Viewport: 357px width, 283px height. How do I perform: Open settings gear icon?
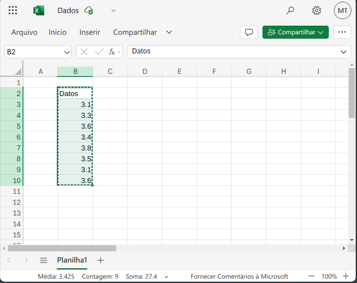click(x=317, y=10)
